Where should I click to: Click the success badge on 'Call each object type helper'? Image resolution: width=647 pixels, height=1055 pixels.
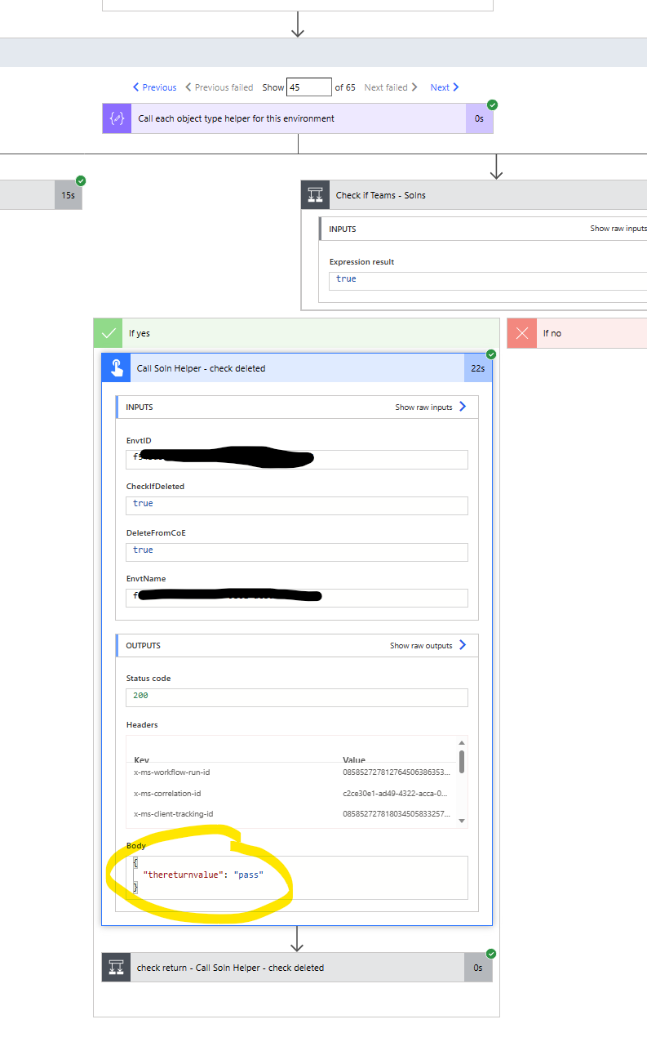[492, 105]
